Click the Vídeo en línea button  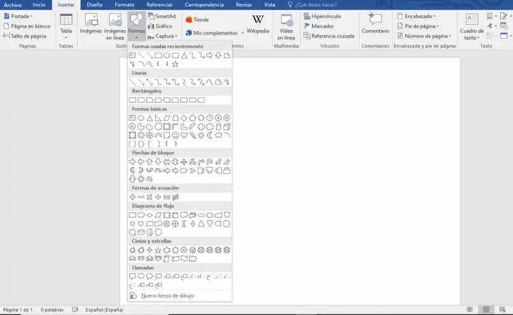coord(286,27)
